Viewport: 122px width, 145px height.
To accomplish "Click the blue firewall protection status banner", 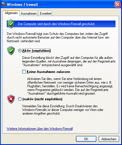I will coord(61,24).
